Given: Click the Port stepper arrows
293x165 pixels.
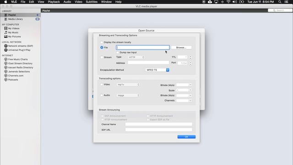Looking at the screenshot, I should point(190,63).
